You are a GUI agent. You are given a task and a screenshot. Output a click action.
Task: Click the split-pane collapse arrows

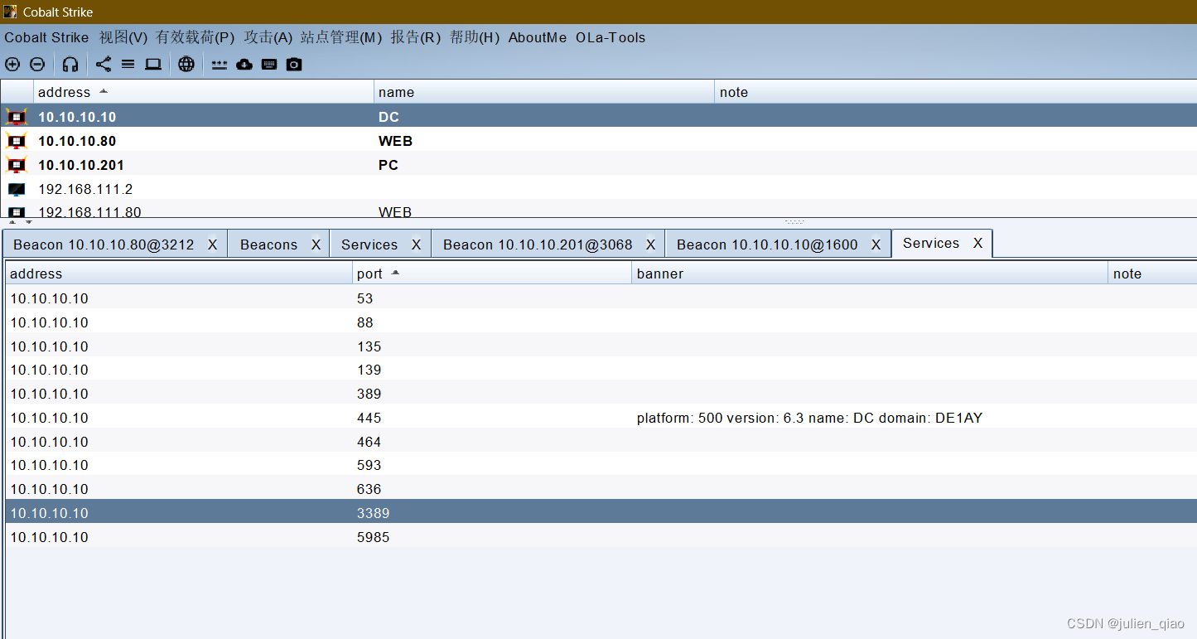click(20, 222)
